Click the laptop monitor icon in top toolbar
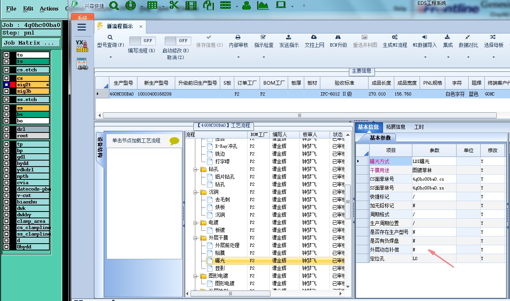The width and height of the screenshot is (510, 301). click(x=281, y=5)
